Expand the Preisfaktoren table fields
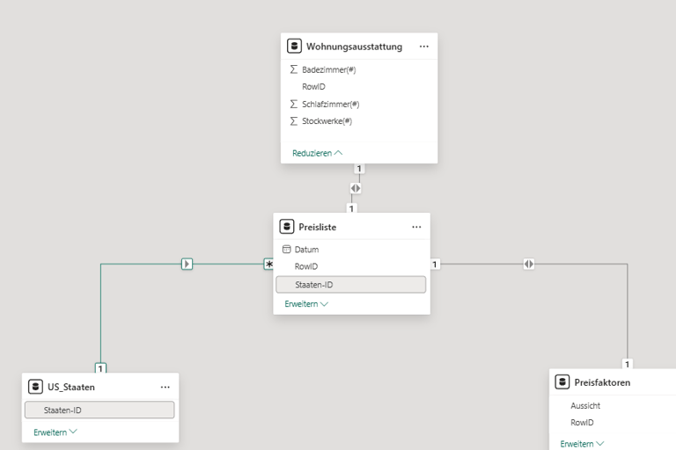 582,444
